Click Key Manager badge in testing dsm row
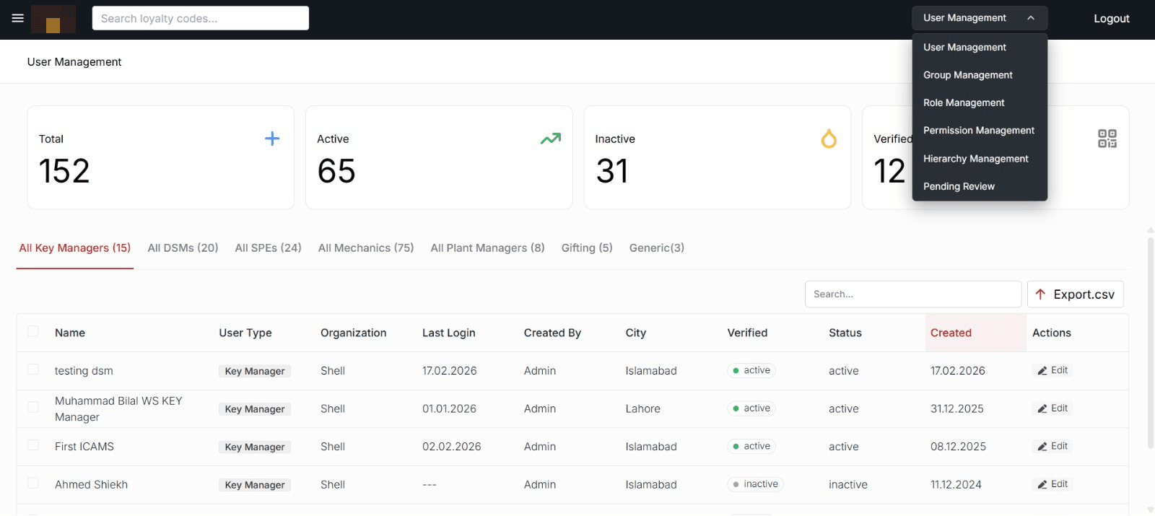The image size is (1155, 516). [255, 372]
